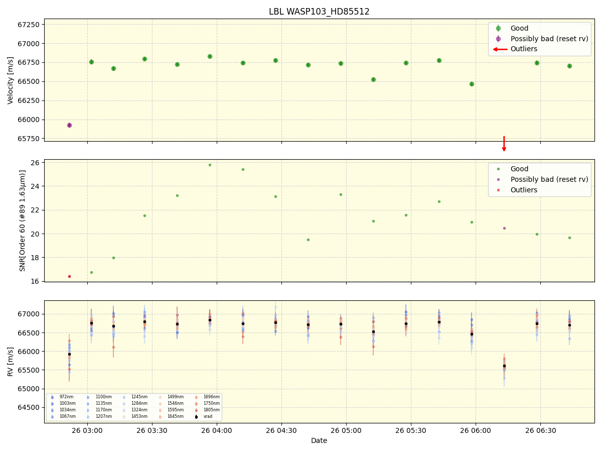Click the '64500' RV tick label

click(x=29, y=407)
